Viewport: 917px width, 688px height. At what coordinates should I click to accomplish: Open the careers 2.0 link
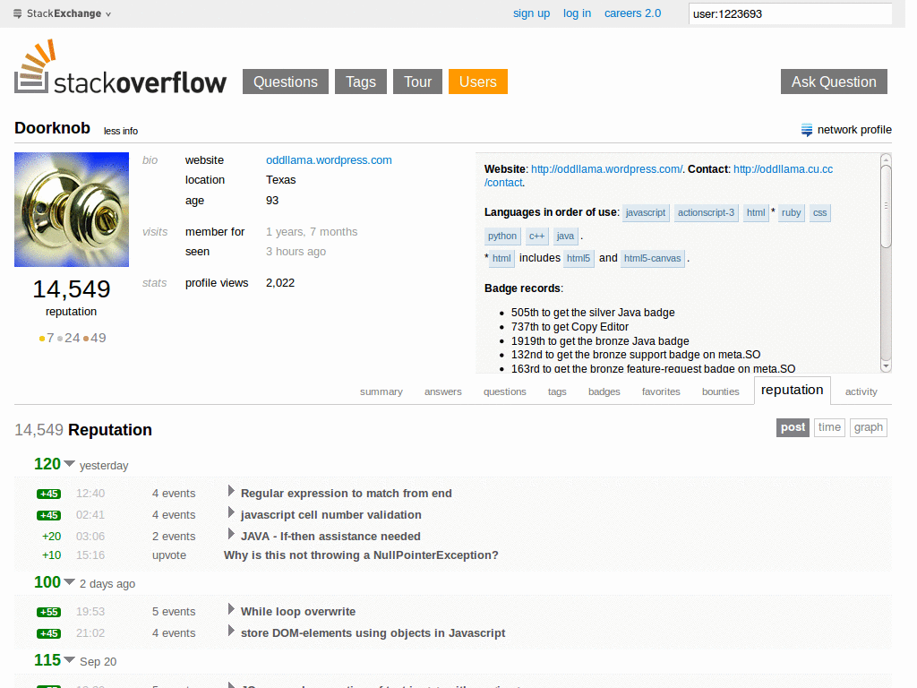[633, 13]
